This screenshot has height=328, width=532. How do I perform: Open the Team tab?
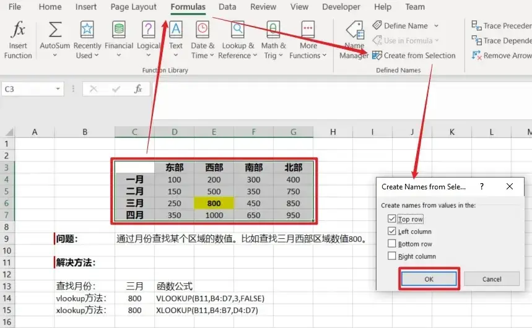click(415, 7)
